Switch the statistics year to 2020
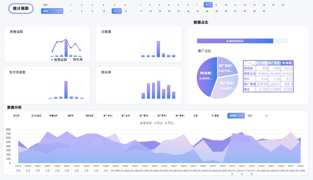The image size is (313, 180). click(45, 5)
